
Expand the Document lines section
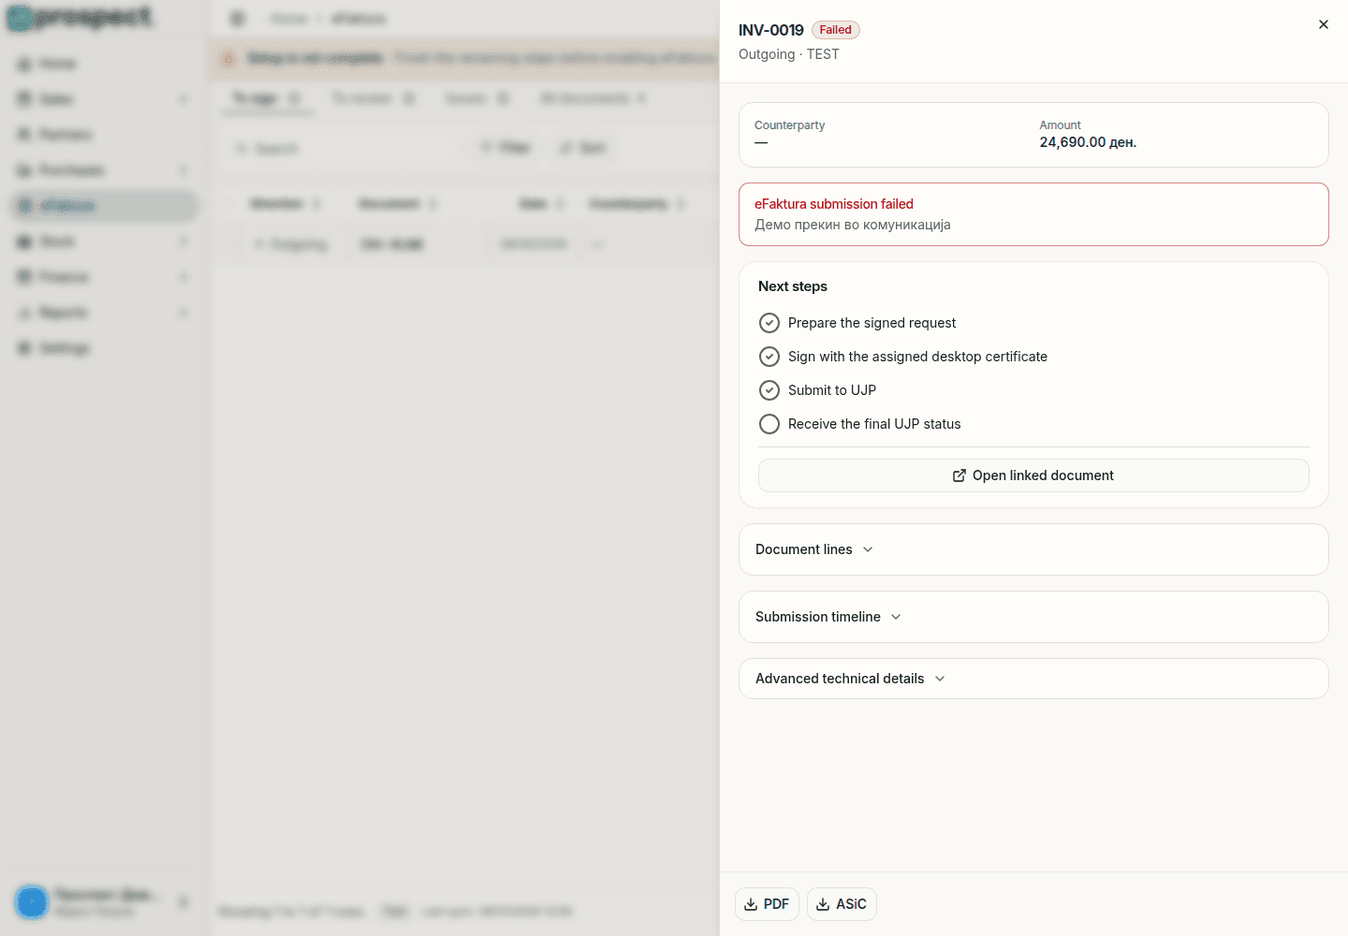pyautogui.click(x=1033, y=549)
